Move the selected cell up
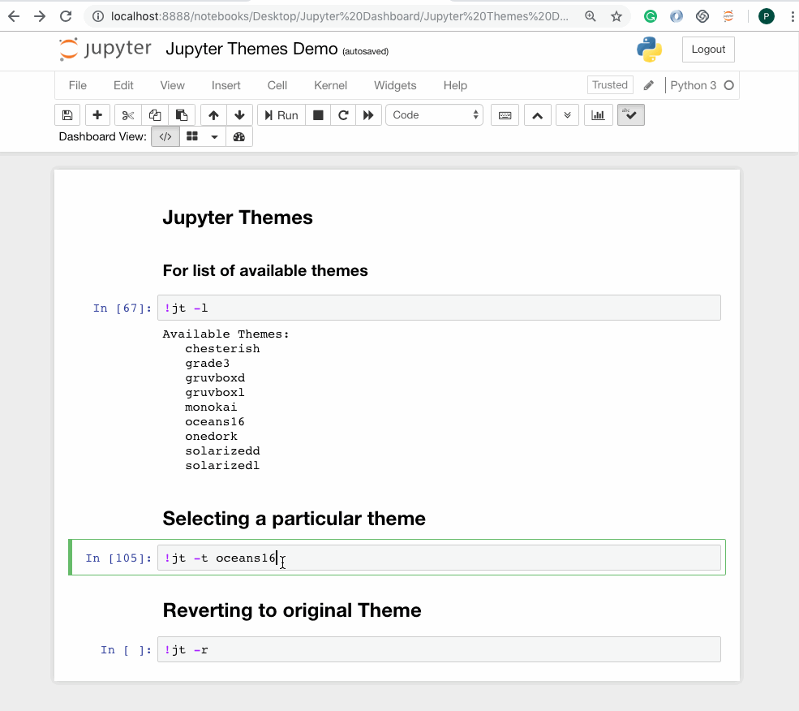Image resolution: width=799 pixels, height=711 pixels. tap(213, 115)
